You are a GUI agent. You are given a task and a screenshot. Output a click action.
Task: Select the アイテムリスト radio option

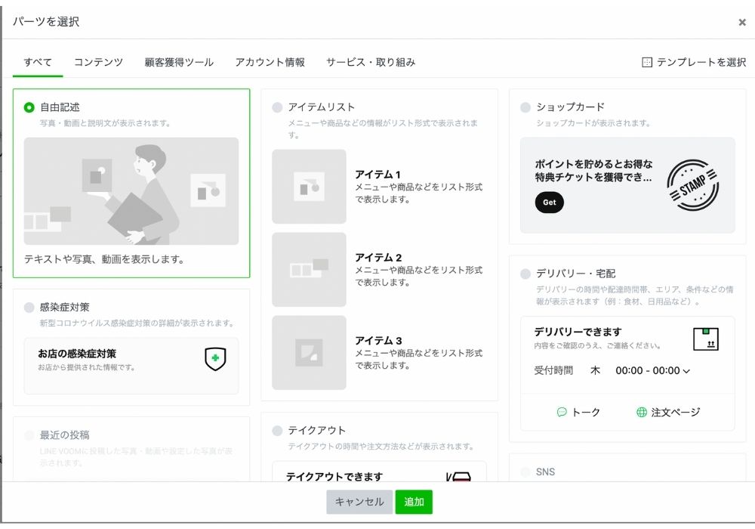(277, 107)
